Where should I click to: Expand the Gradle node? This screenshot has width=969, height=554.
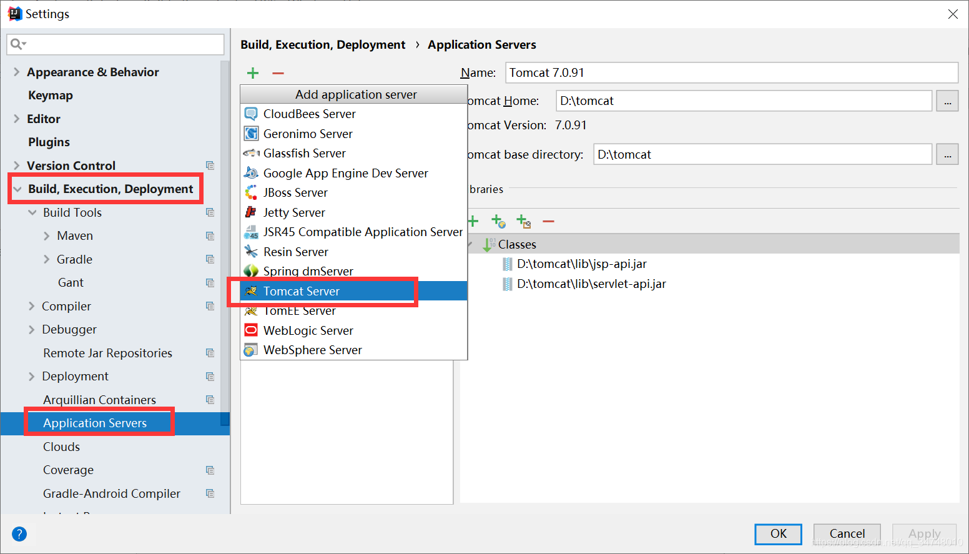coord(46,259)
